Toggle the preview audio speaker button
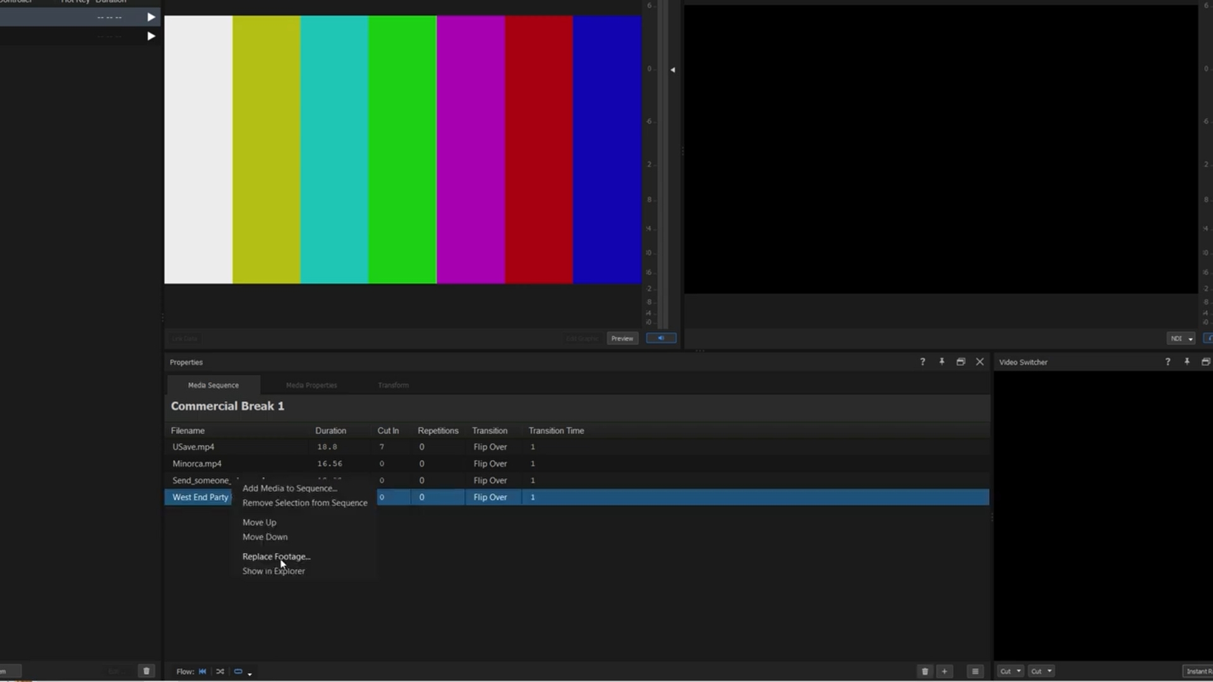The image size is (1213, 682). tap(661, 338)
